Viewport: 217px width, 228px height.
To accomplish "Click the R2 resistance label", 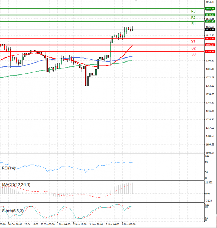I will tap(193, 18).
